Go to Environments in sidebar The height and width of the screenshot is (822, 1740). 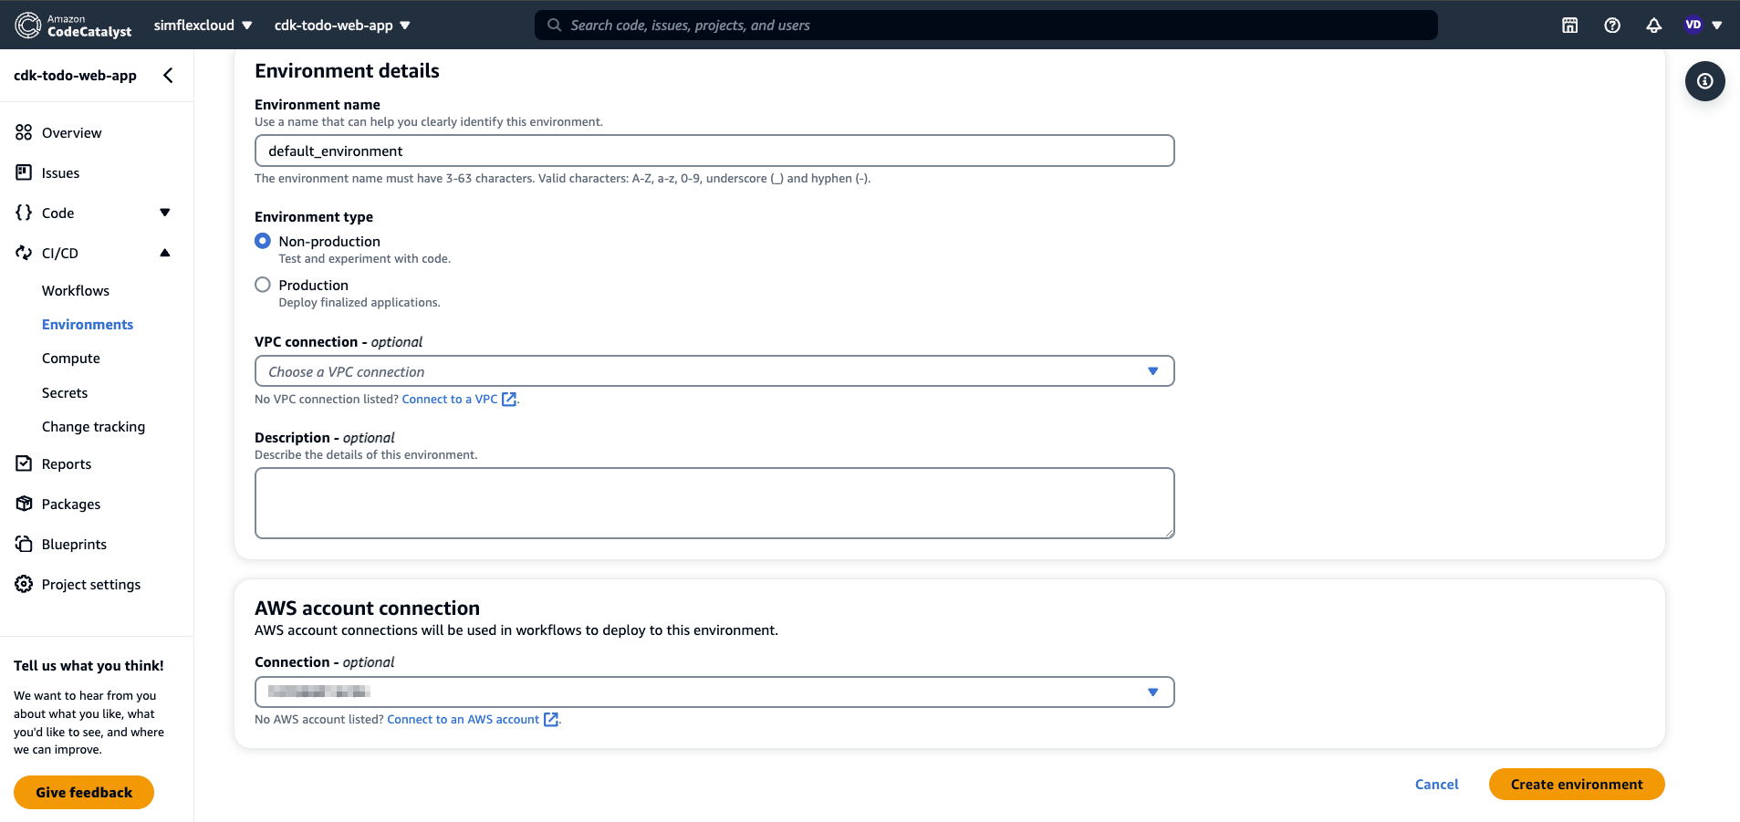tap(88, 325)
